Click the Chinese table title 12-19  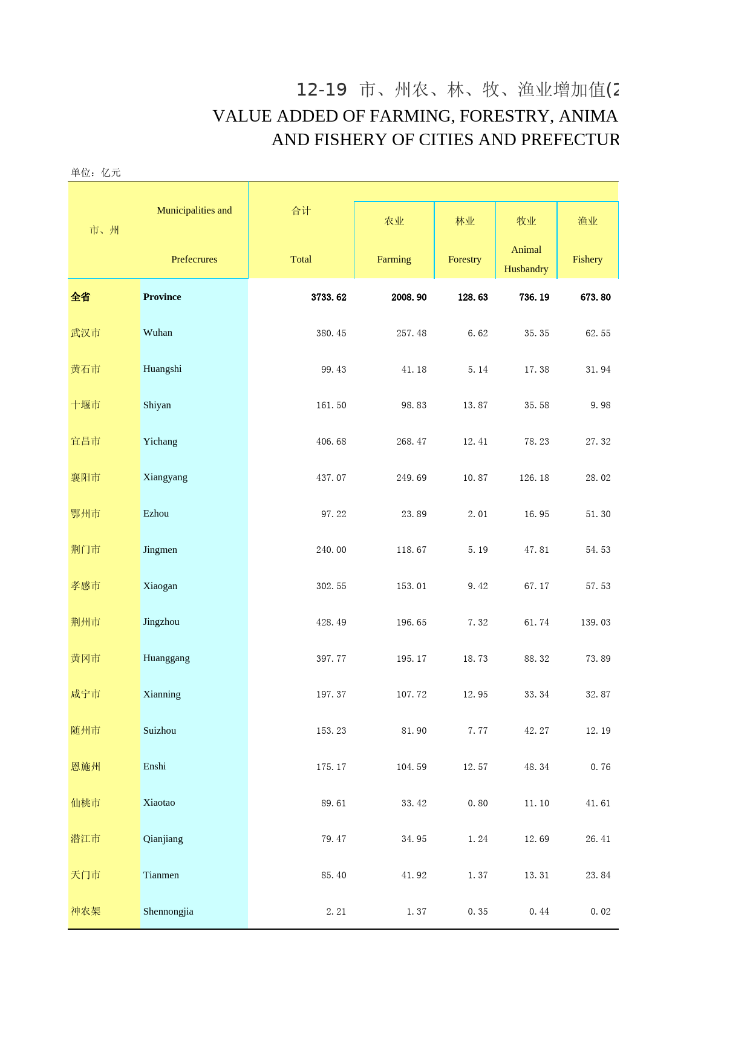457,90
